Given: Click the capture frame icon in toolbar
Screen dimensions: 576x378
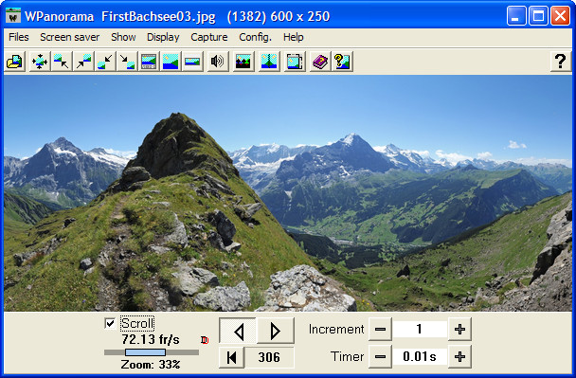Looking at the screenshot, I should click(295, 61).
